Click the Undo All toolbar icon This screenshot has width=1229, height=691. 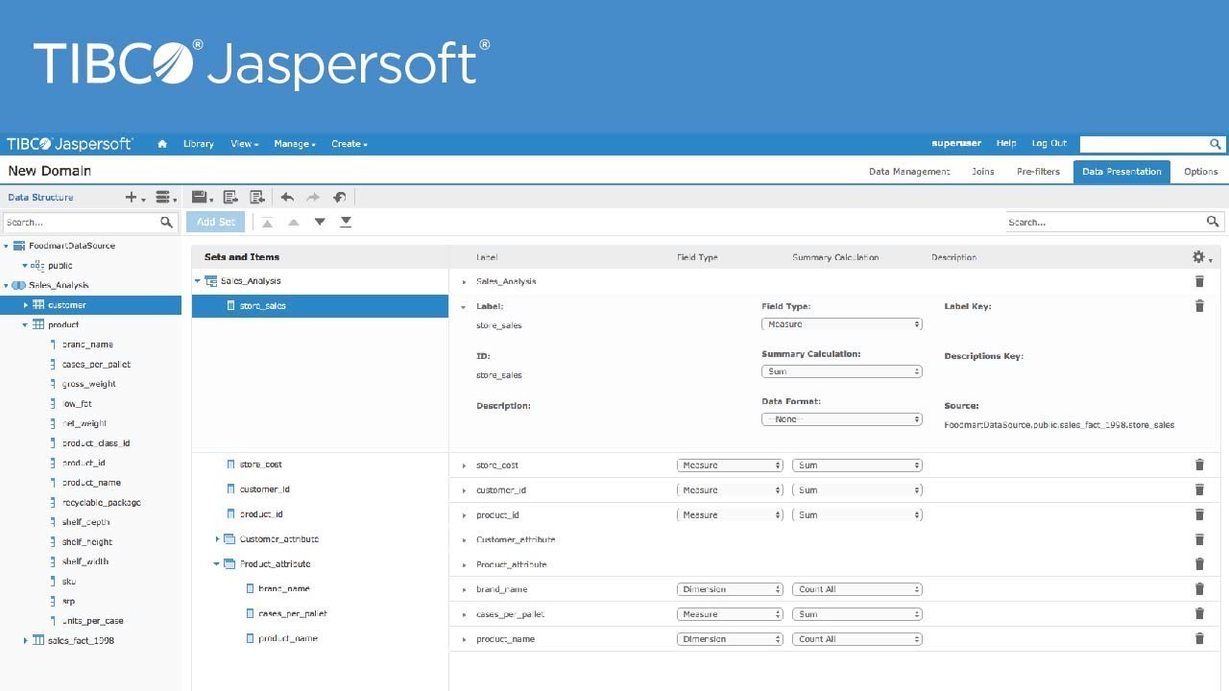(x=340, y=197)
